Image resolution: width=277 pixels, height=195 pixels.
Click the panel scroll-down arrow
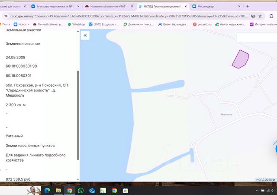pos(78,179)
